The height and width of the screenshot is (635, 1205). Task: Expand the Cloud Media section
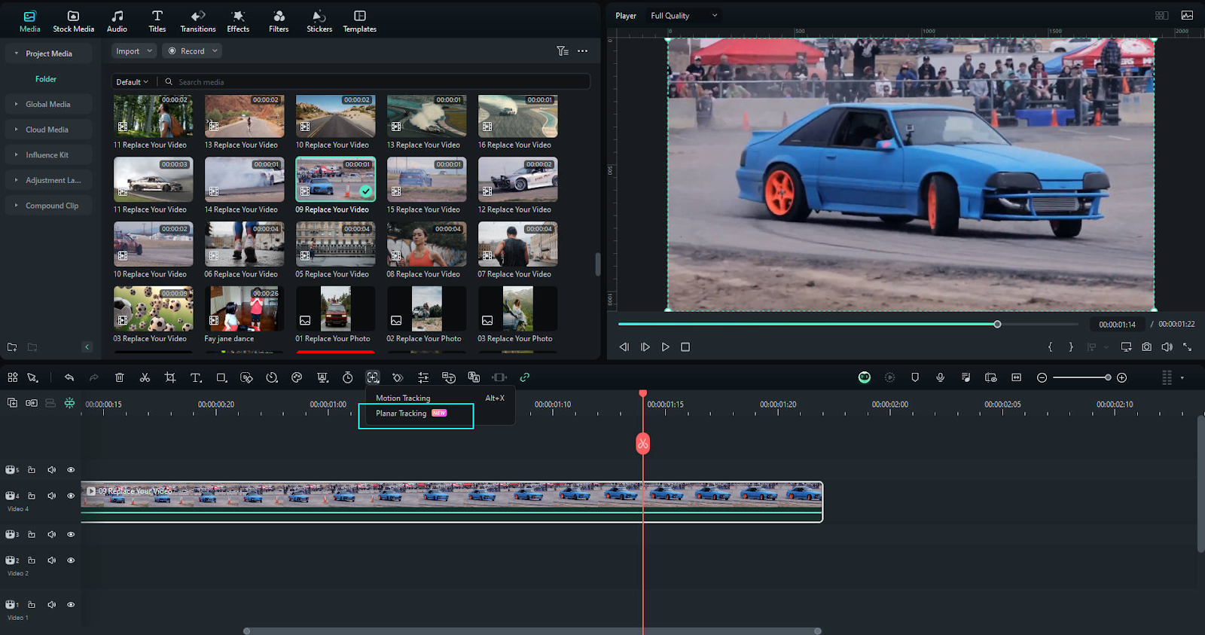48,130
